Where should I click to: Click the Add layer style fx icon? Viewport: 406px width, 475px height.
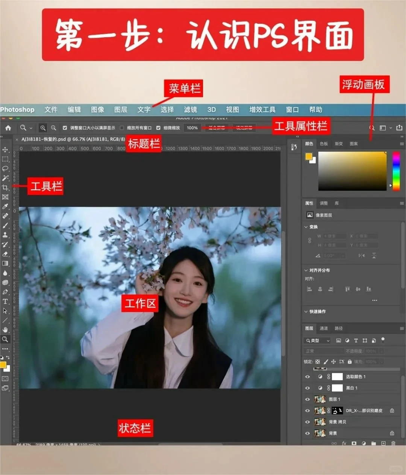pos(344,443)
